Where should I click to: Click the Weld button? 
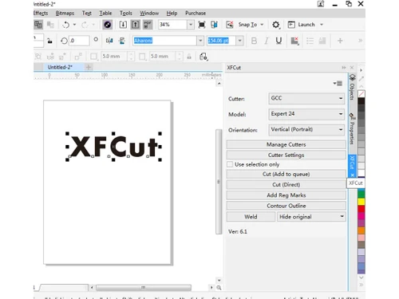click(251, 217)
